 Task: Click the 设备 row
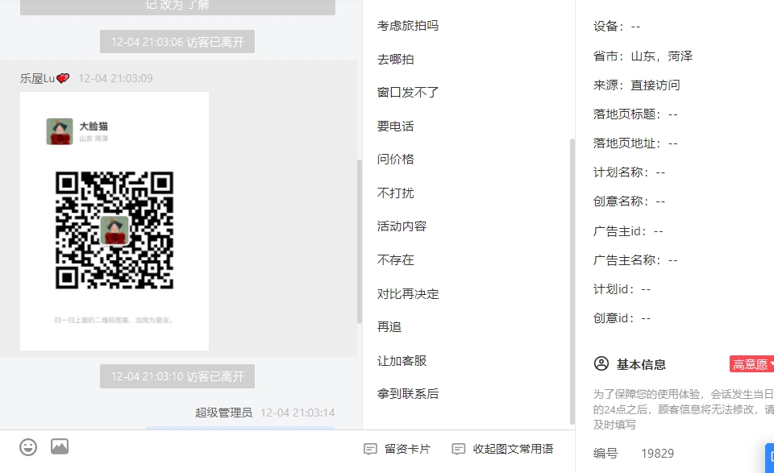pyautogui.click(x=617, y=27)
